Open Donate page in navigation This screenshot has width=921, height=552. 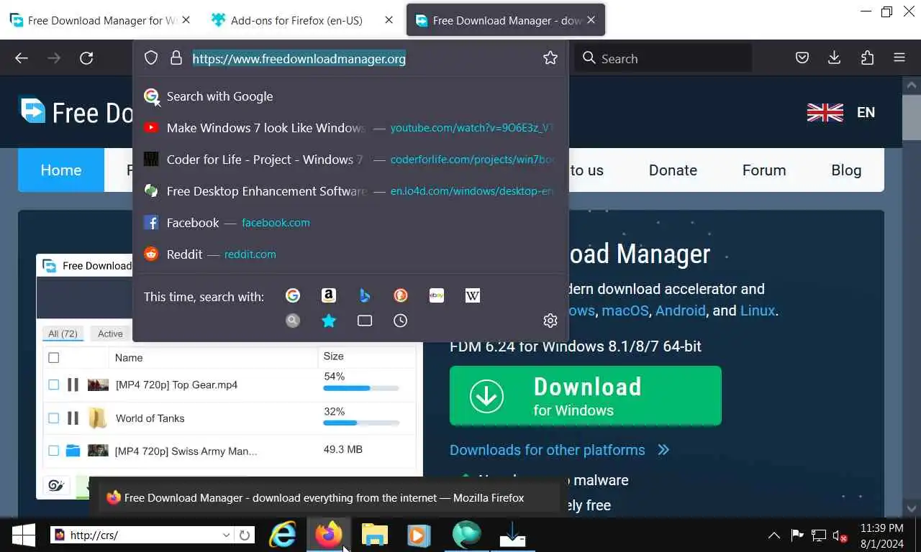pyautogui.click(x=673, y=170)
